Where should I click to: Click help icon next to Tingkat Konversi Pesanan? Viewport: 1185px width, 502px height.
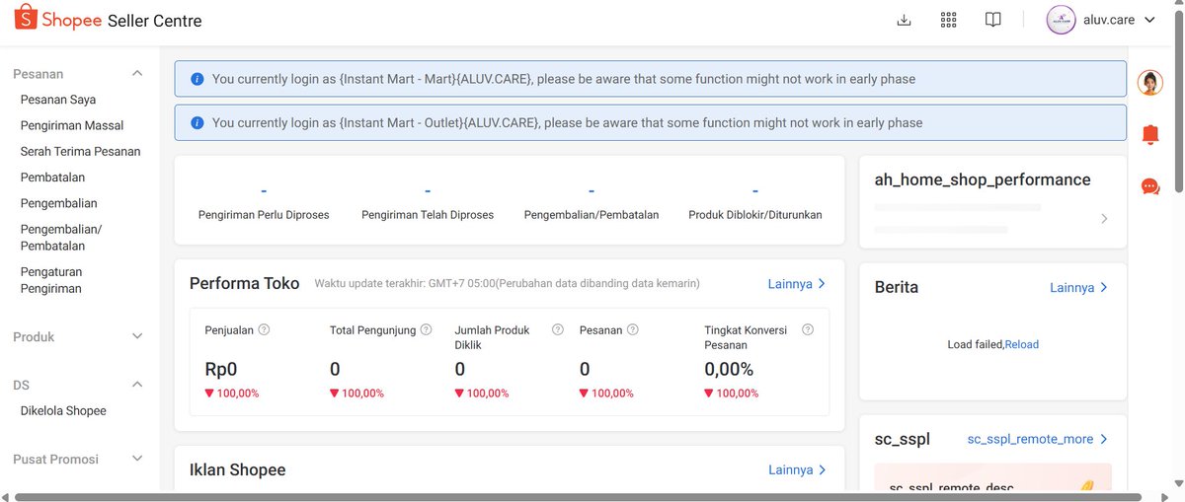(x=808, y=330)
